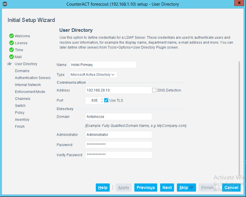Click the Apply button
Image resolution: width=246 pixels, height=197 pixels.
point(123,187)
